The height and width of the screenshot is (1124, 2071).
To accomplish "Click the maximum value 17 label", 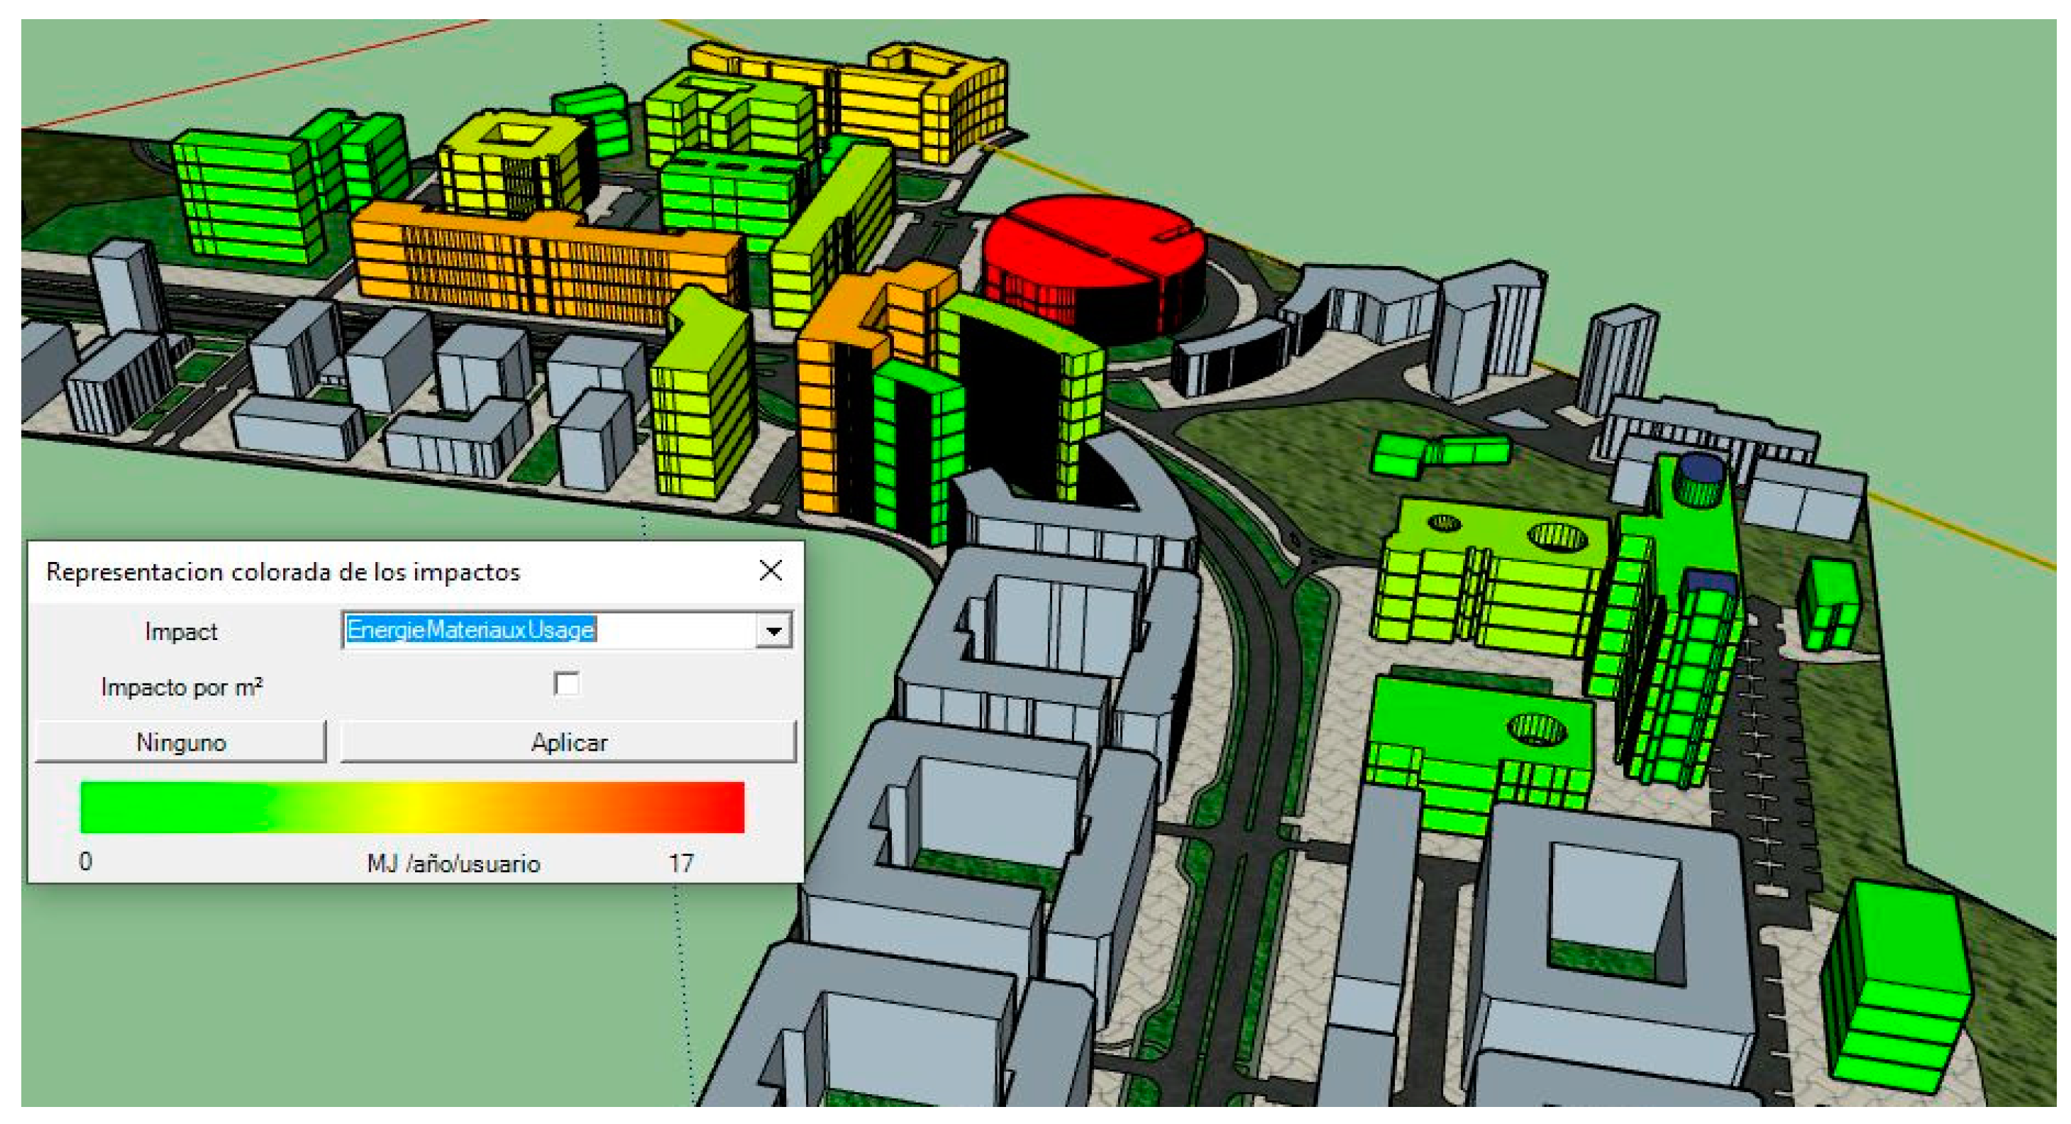I will [x=680, y=864].
